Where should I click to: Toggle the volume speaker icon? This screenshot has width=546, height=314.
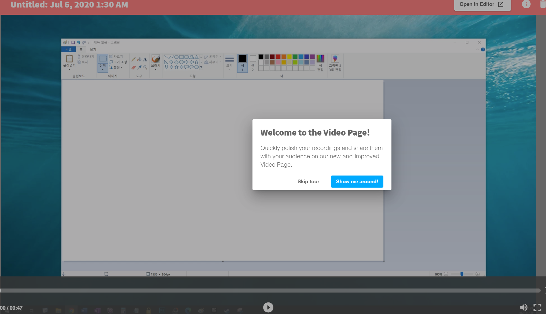coord(523,307)
